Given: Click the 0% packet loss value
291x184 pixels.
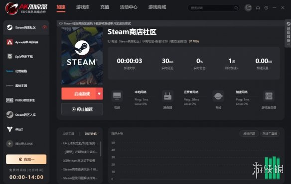Looking at the screenshot, I should [x=199, y=61].
